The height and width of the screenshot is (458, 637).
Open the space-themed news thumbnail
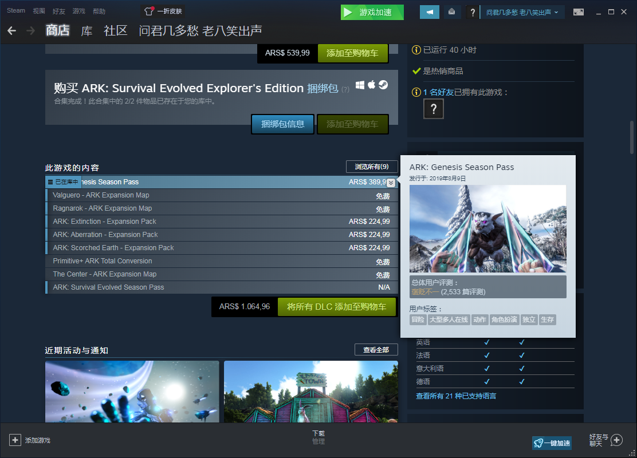point(132,392)
